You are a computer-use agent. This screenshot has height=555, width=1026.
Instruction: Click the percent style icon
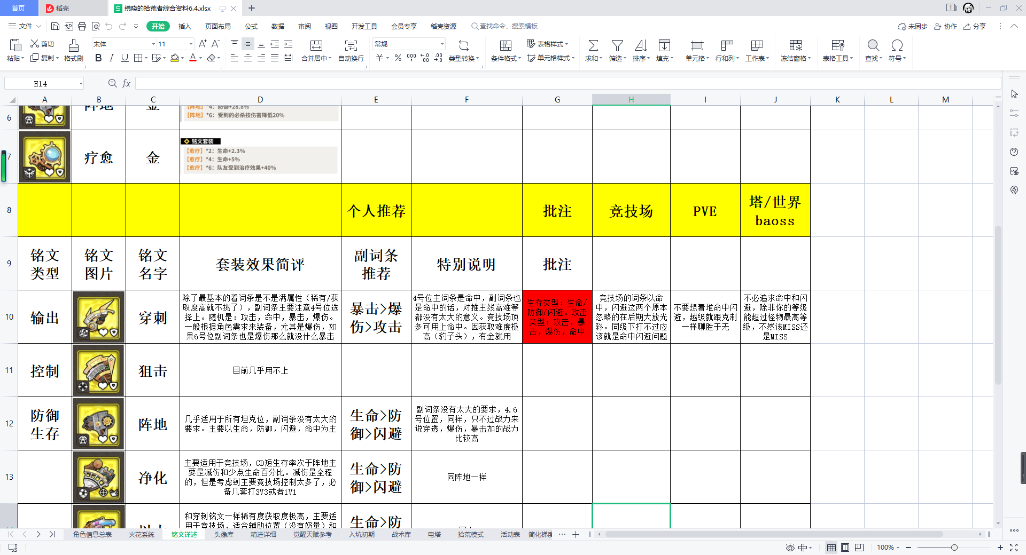coord(398,58)
